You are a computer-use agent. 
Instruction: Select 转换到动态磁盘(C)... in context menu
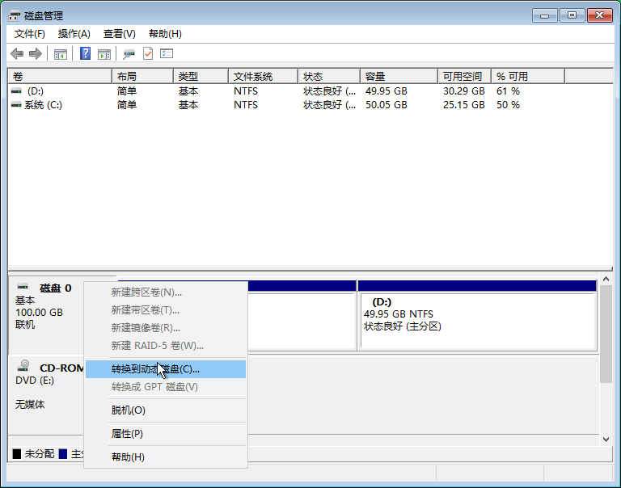155,369
